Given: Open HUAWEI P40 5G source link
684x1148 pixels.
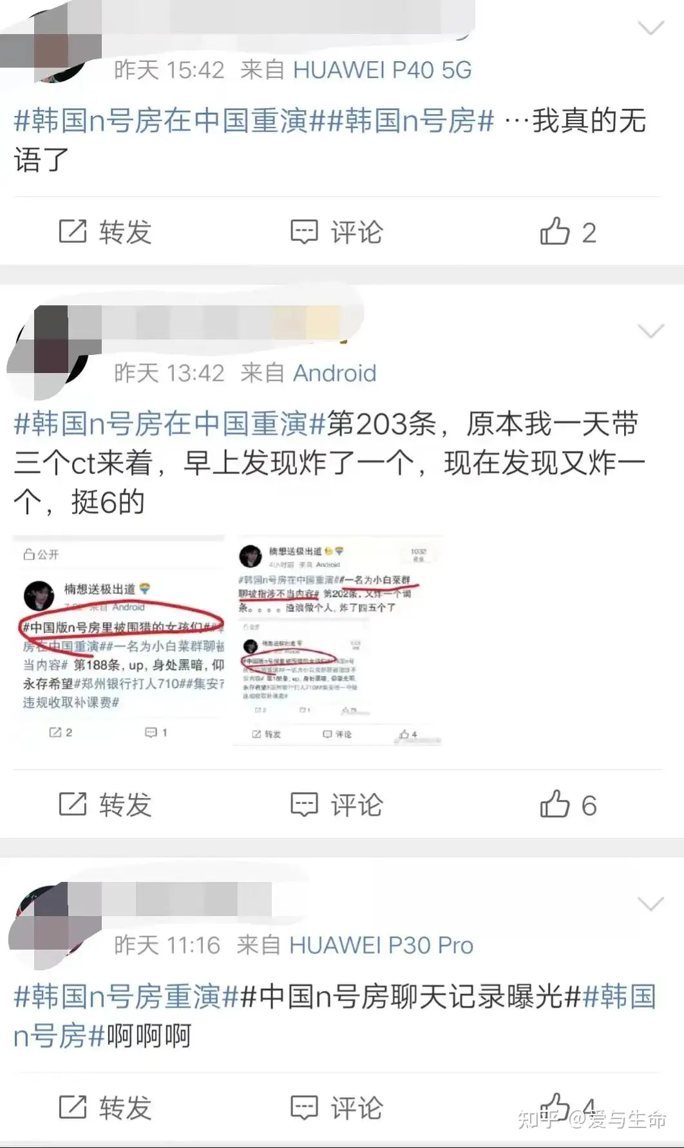Looking at the screenshot, I should [383, 70].
